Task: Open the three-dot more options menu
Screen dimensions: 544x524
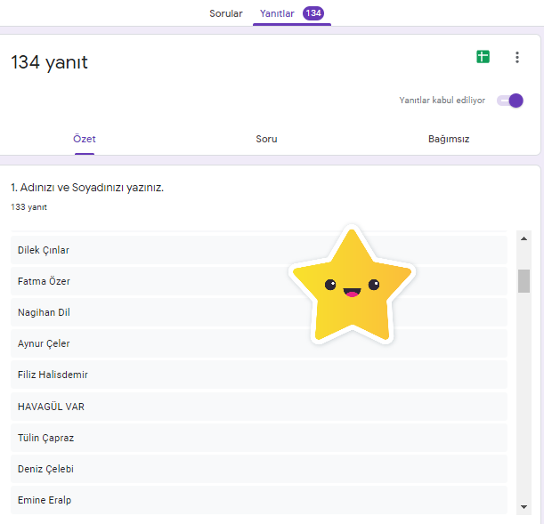Action: click(517, 57)
